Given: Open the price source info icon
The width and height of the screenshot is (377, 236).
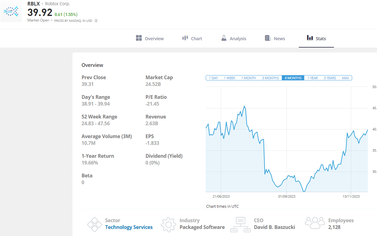Looking at the screenshot, I should click(x=96, y=21).
